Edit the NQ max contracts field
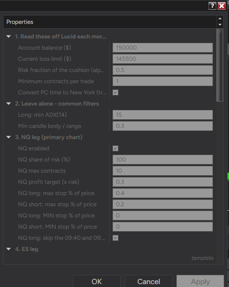 (x=163, y=171)
